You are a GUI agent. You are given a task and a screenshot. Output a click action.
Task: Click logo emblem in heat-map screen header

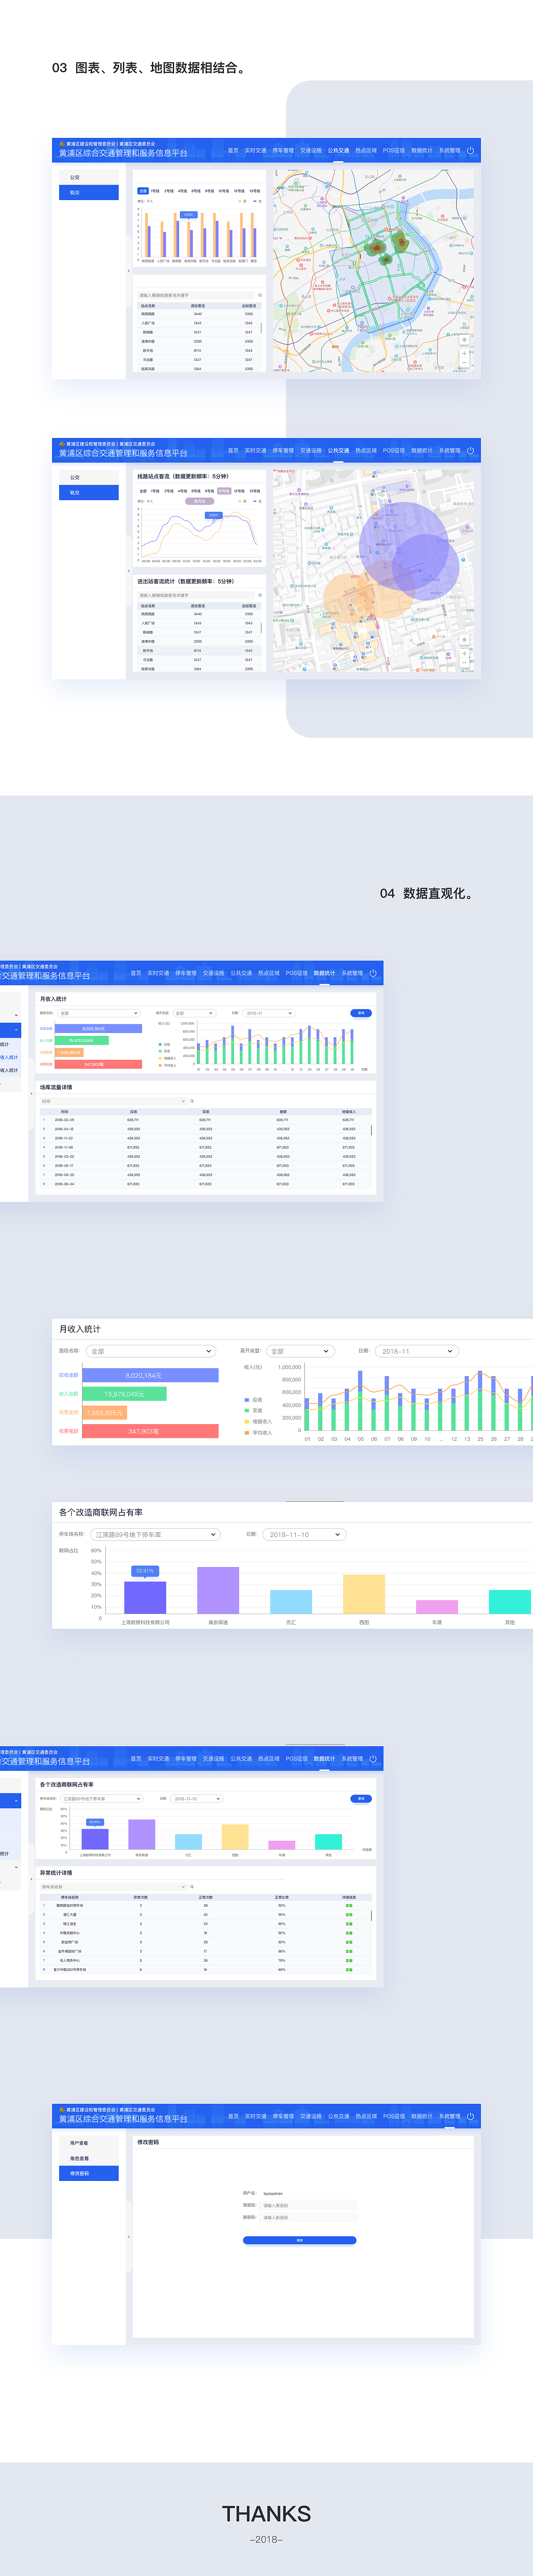[x=62, y=144]
